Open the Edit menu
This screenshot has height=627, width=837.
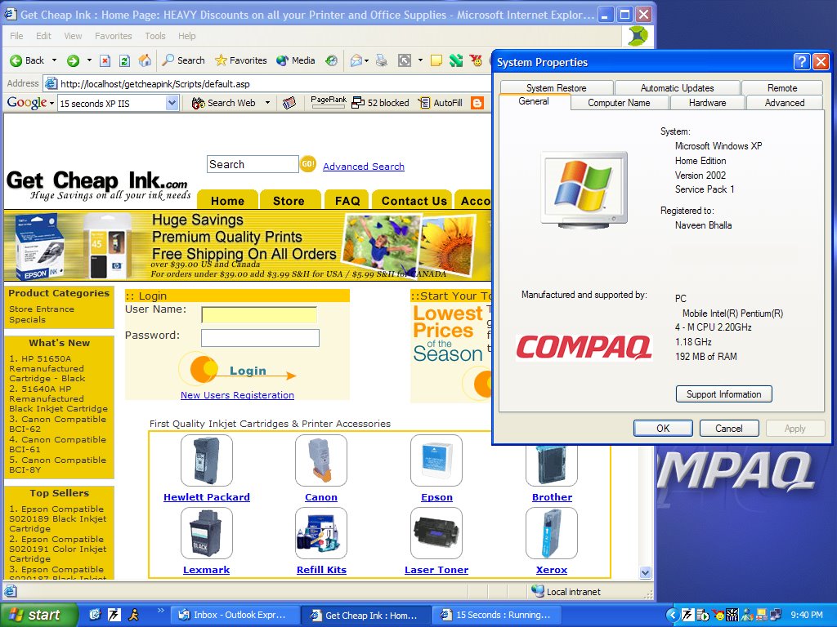(43, 36)
